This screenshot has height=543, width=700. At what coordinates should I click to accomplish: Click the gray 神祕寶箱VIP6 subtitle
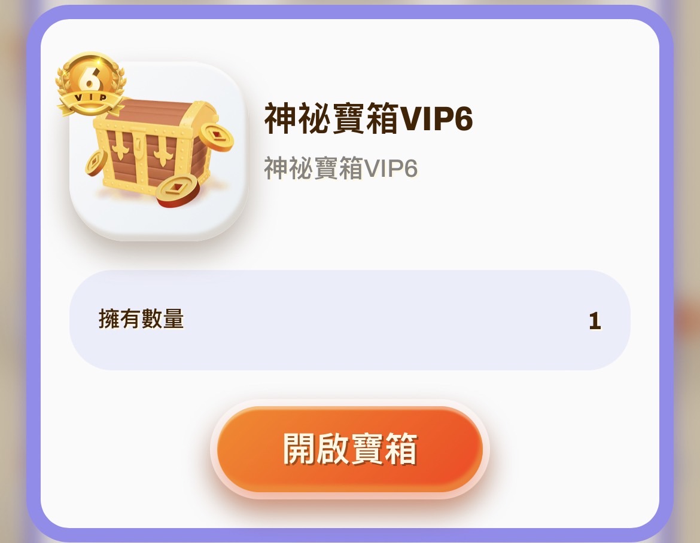click(x=340, y=168)
